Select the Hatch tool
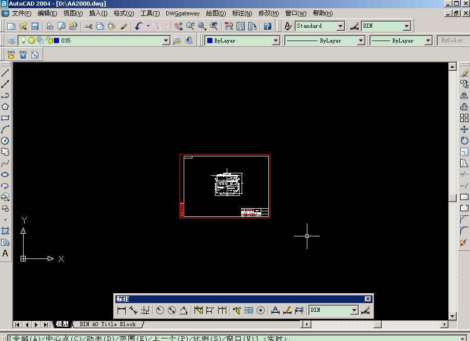Image resolution: width=470 pixels, height=341 pixels. pyautogui.click(x=5, y=231)
